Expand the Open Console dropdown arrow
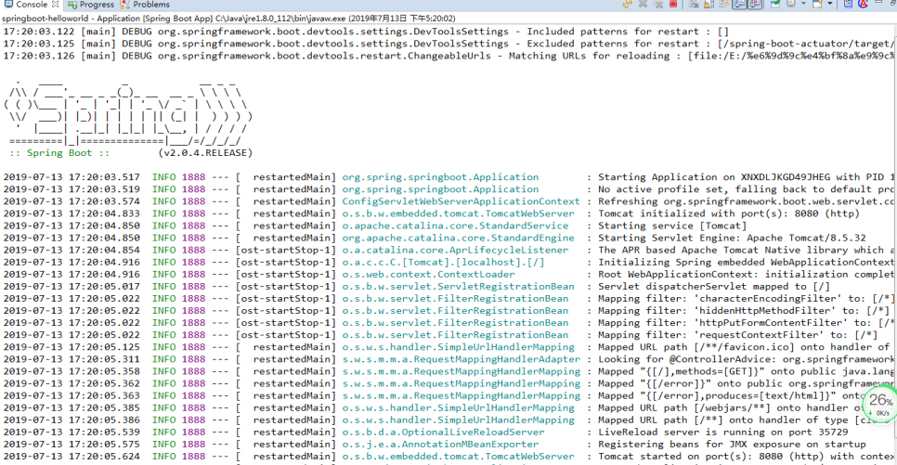The width and height of the screenshot is (897, 465). tap(830, 4)
